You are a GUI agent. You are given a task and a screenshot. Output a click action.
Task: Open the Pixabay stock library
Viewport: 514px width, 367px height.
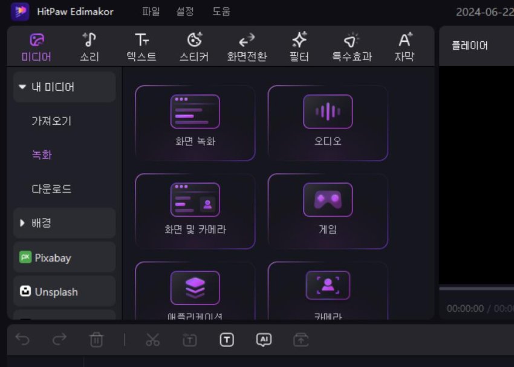pos(64,257)
